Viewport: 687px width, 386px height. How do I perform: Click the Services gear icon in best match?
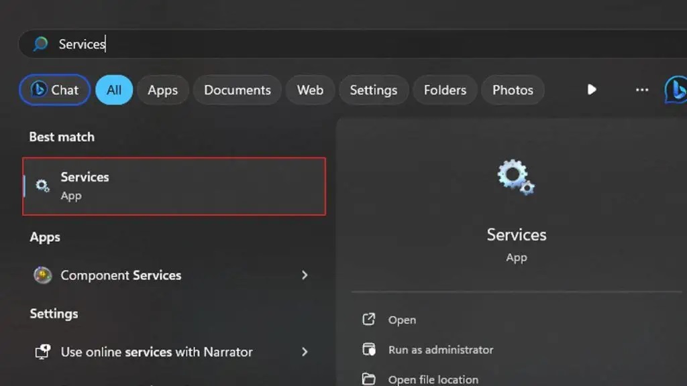(x=42, y=186)
